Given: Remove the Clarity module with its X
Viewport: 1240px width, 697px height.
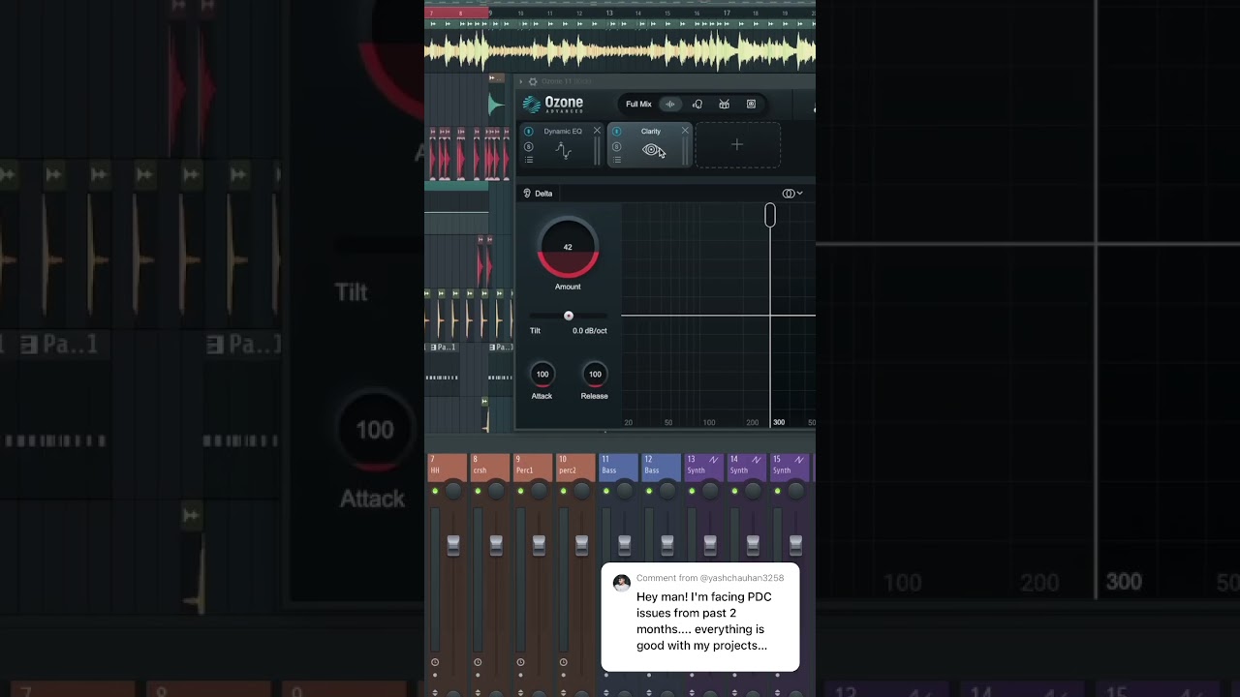Looking at the screenshot, I should (685, 131).
